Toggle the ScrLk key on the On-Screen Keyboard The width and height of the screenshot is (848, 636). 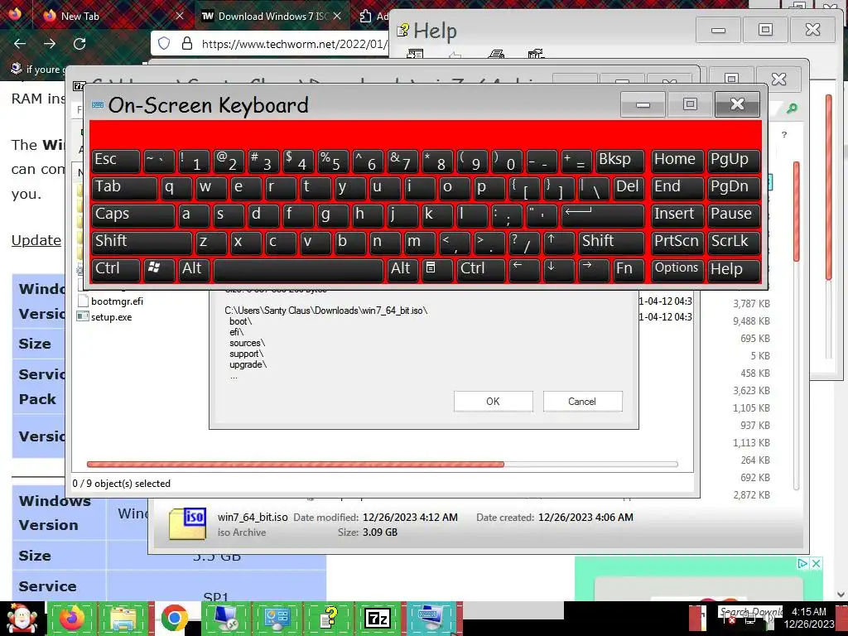(x=734, y=243)
